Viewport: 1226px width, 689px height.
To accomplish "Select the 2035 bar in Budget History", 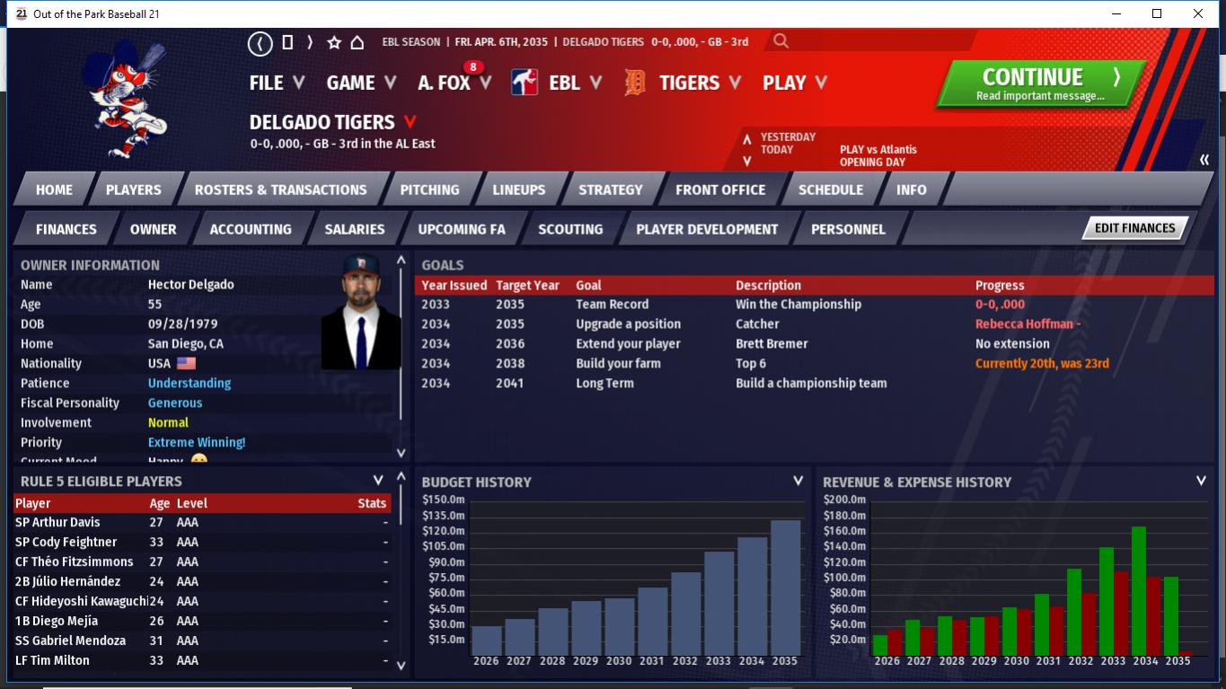I will pos(785,587).
